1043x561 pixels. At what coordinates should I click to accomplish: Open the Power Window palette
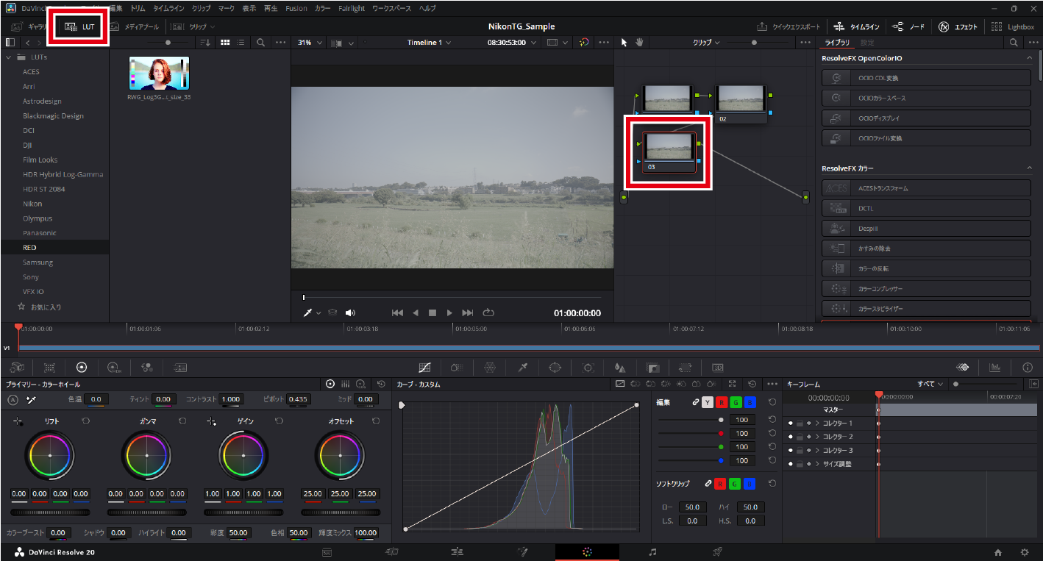555,368
